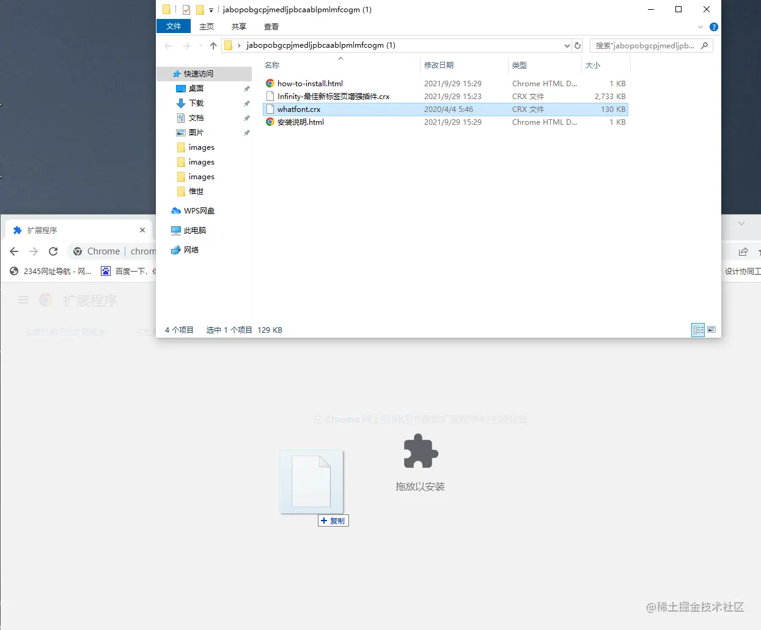Open Chrome extensions hamburger menu
This screenshot has height=630, width=761.
click(x=23, y=300)
